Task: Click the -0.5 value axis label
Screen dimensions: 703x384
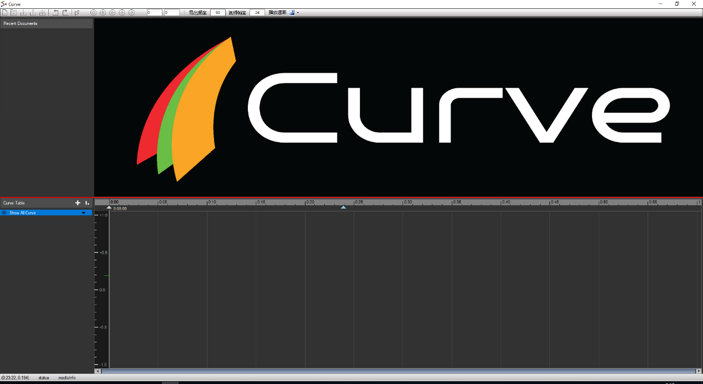Action: point(103,327)
